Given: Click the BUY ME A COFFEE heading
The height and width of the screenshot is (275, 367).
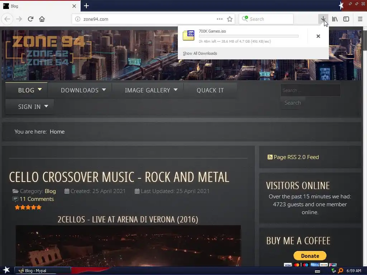Looking at the screenshot, I should (299, 241).
